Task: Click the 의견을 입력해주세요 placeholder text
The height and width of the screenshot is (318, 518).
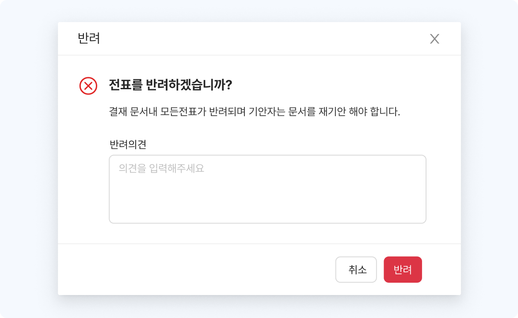Action: [x=161, y=168]
